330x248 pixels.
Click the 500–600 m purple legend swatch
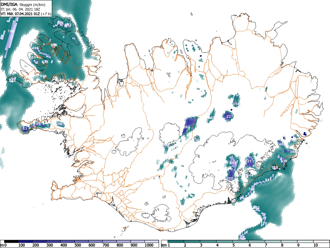(82, 241)
